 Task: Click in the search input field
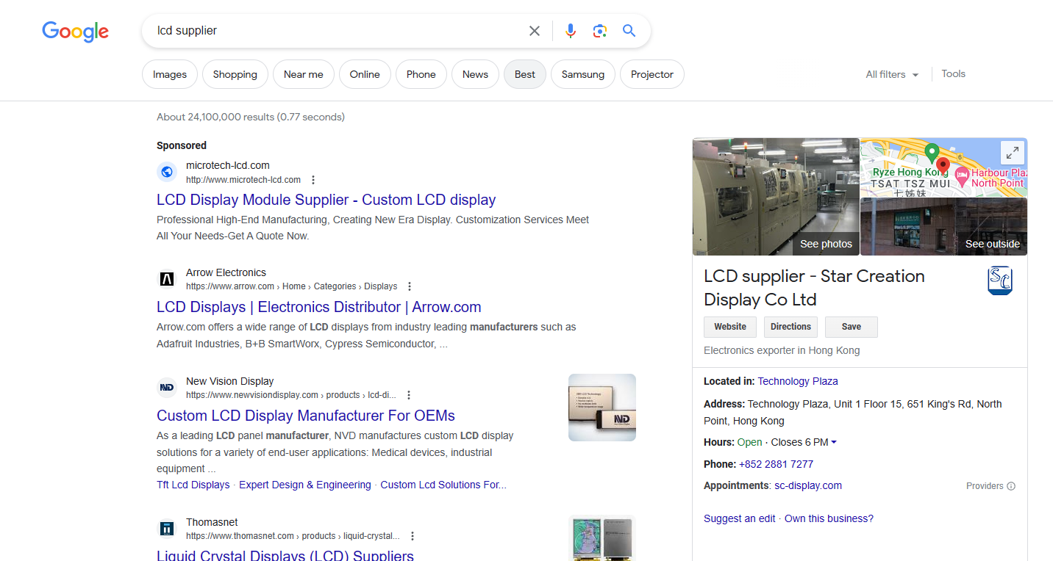click(338, 31)
